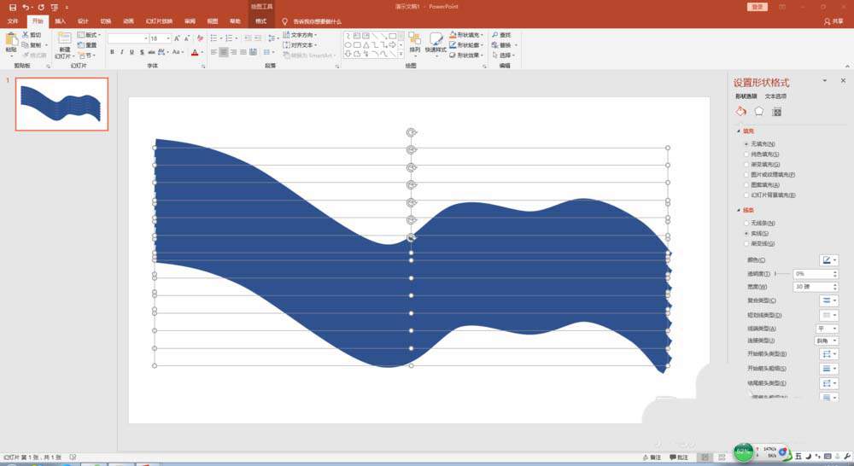Apply Bold formatting in the ribbon
This screenshot has width=854, height=466.
tap(112, 52)
